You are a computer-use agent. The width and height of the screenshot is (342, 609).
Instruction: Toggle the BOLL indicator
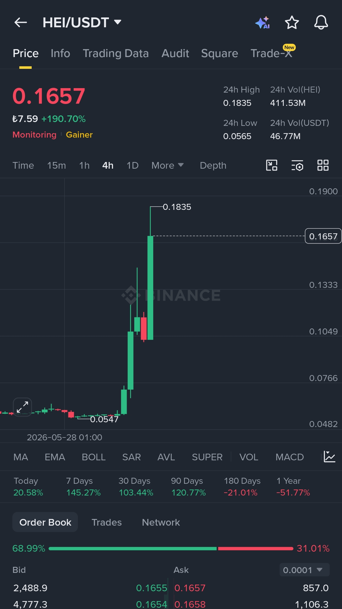tap(93, 457)
